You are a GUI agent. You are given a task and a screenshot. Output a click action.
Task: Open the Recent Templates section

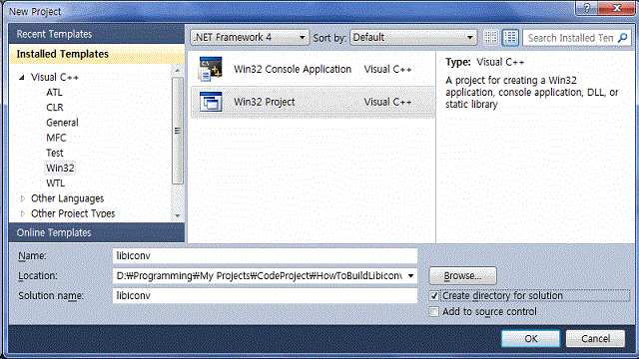97,34
